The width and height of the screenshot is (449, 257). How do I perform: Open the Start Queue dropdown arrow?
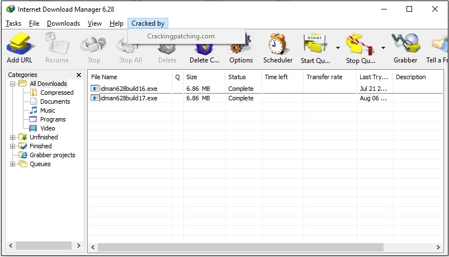pyautogui.click(x=338, y=48)
